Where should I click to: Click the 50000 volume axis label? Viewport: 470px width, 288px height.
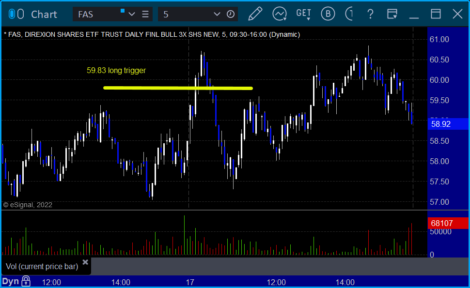point(440,232)
